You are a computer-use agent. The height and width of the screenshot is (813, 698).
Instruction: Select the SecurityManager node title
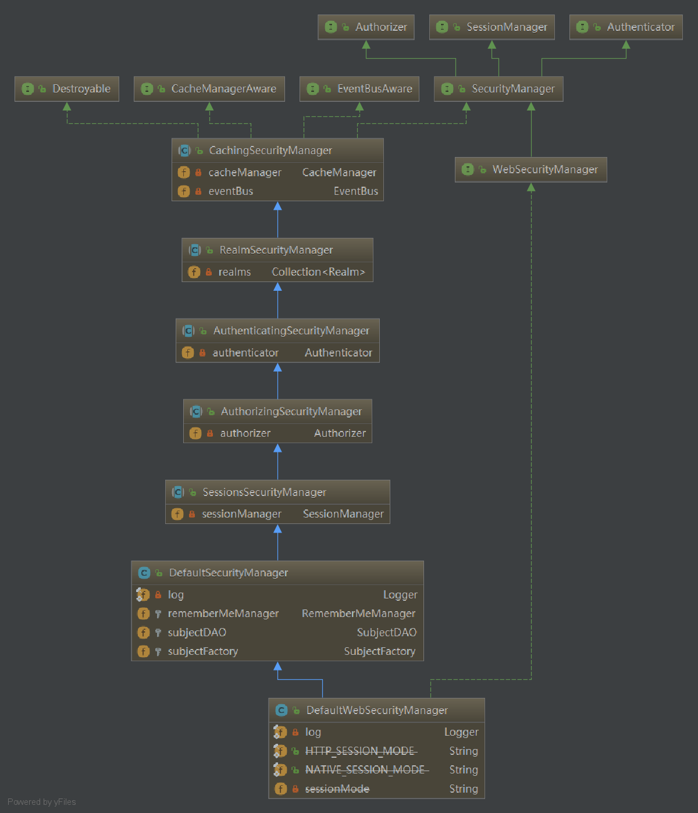(x=513, y=88)
